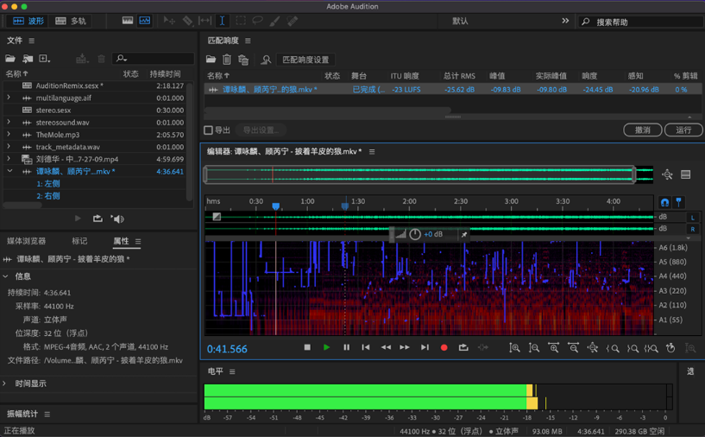The image size is (705, 437).
Task: Play the file preview in Files panel
Action: pyautogui.click(x=78, y=218)
